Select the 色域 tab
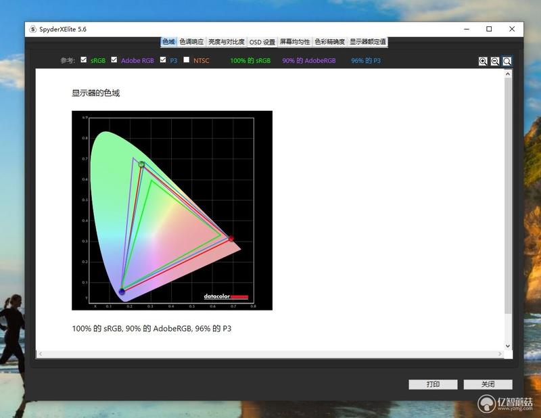Image resolution: width=541 pixels, height=418 pixels. coord(168,42)
